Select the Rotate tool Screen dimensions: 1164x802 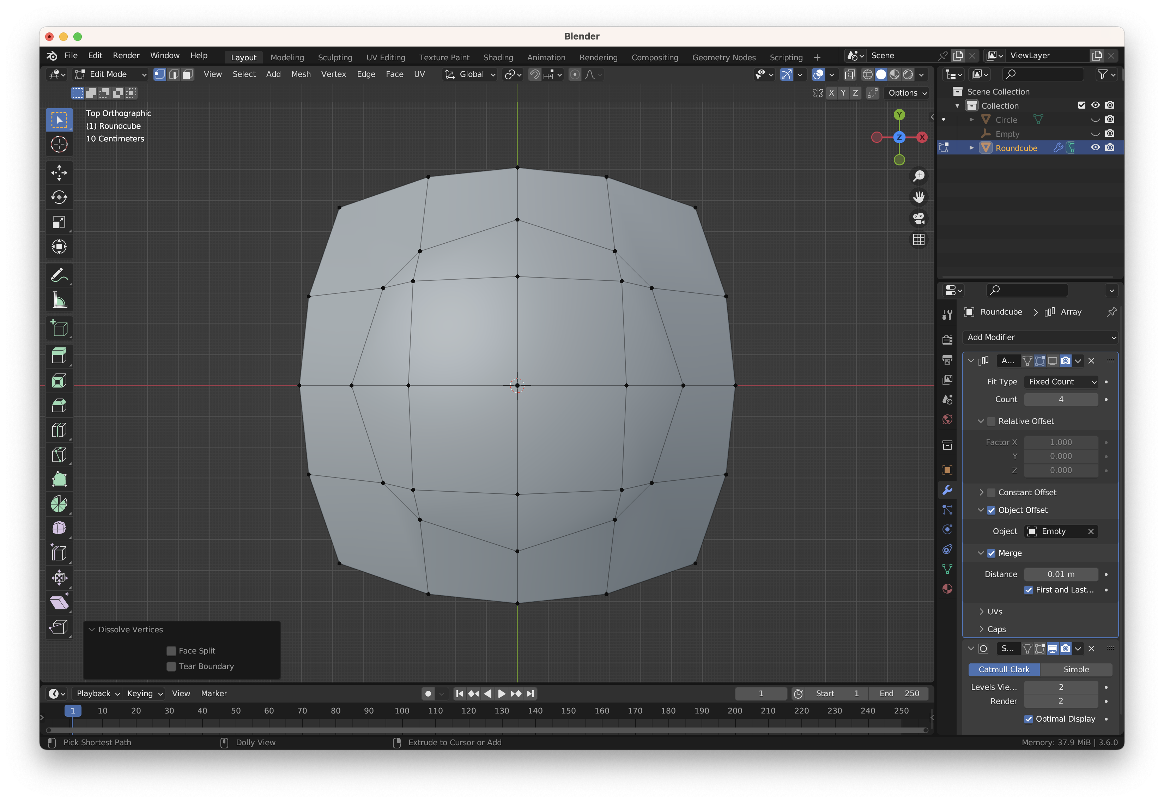click(59, 198)
